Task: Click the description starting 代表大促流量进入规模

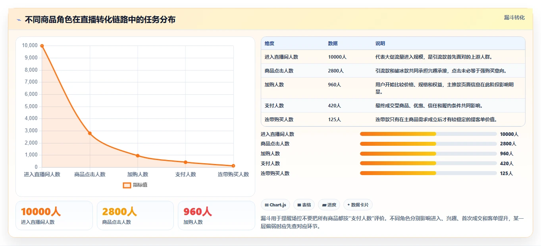Action: click(x=434, y=57)
